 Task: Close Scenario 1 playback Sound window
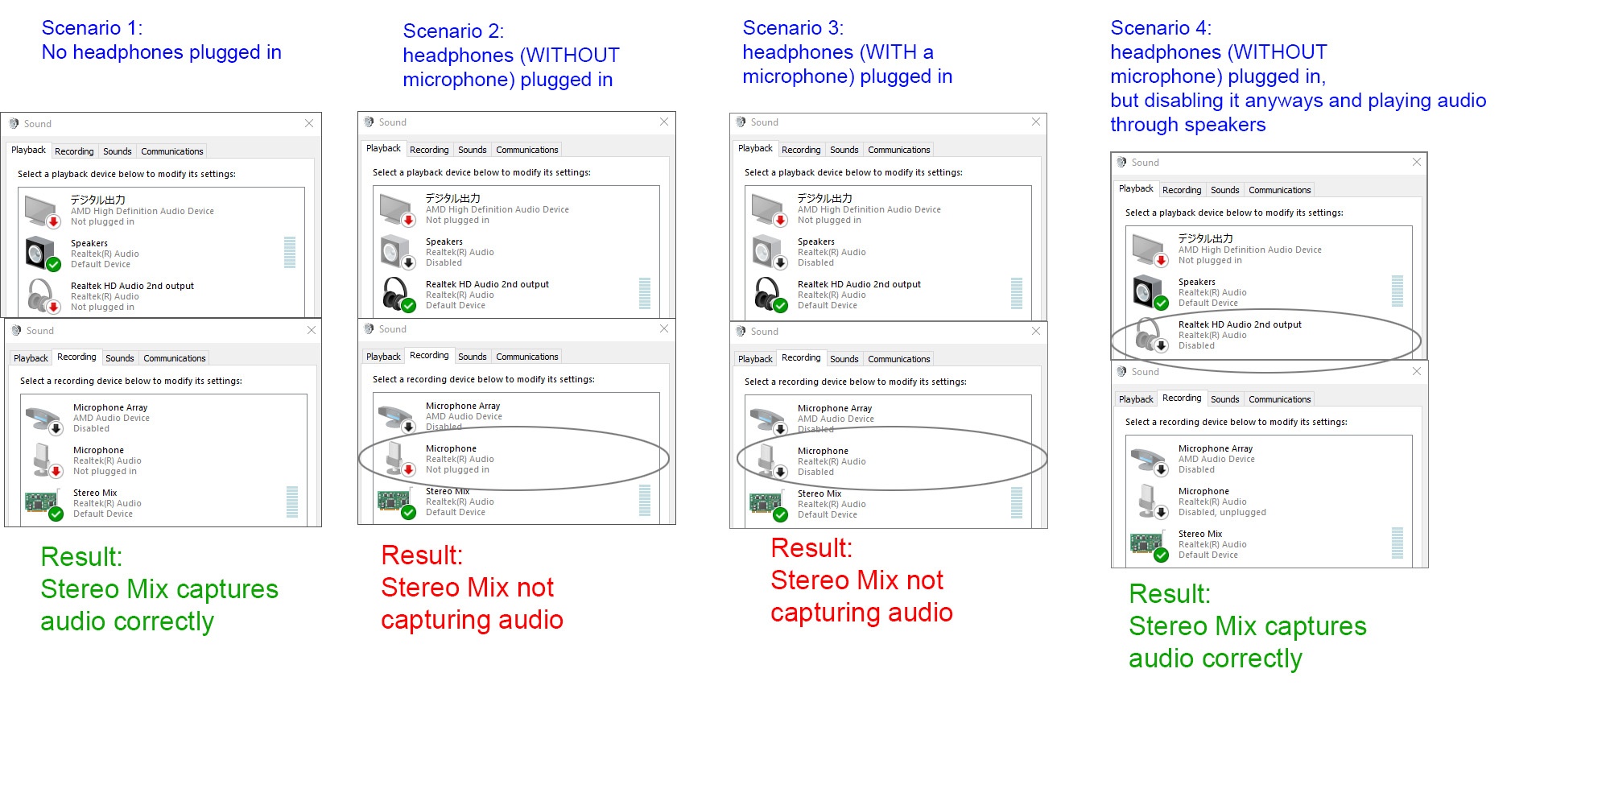click(x=309, y=123)
